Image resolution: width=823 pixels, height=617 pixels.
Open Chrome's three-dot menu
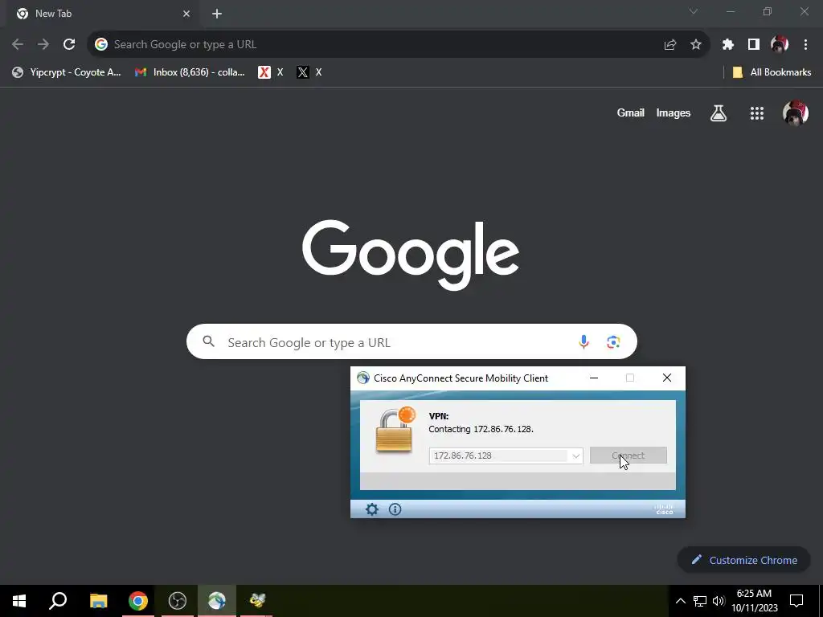tap(805, 45)
